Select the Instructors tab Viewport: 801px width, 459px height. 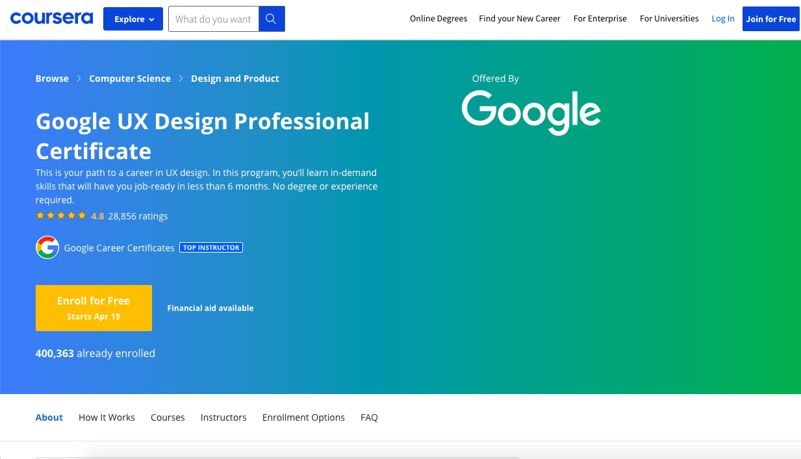[x=223, y=417]
